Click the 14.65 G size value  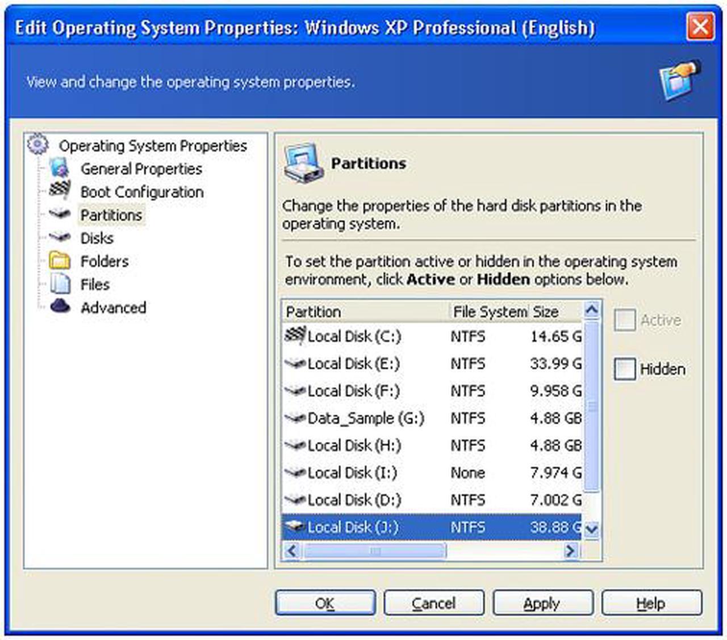tap(556, 336)
